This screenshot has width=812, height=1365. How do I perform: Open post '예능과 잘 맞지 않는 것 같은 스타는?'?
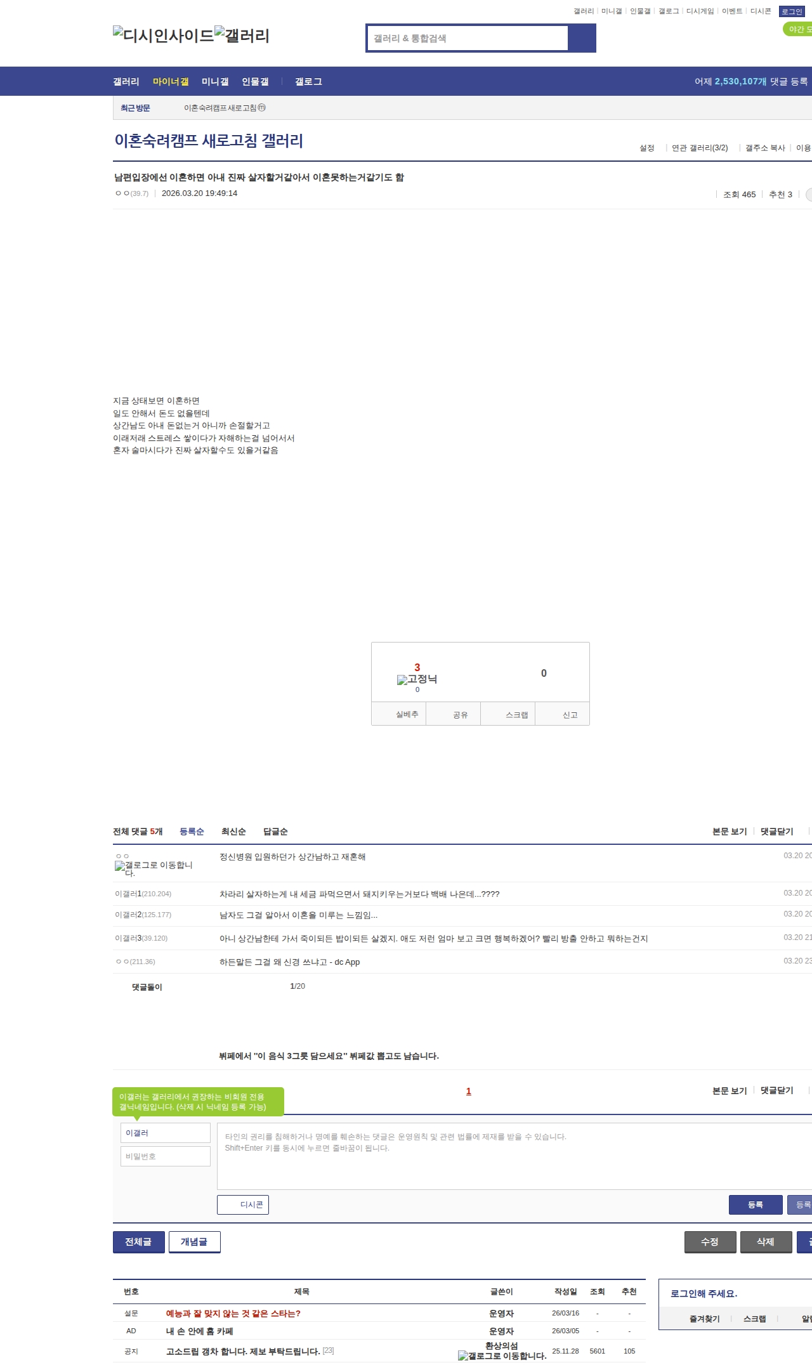[233, 1314]
